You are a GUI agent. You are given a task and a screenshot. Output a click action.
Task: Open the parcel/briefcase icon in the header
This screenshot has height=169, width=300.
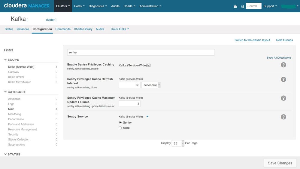point(235,6)
